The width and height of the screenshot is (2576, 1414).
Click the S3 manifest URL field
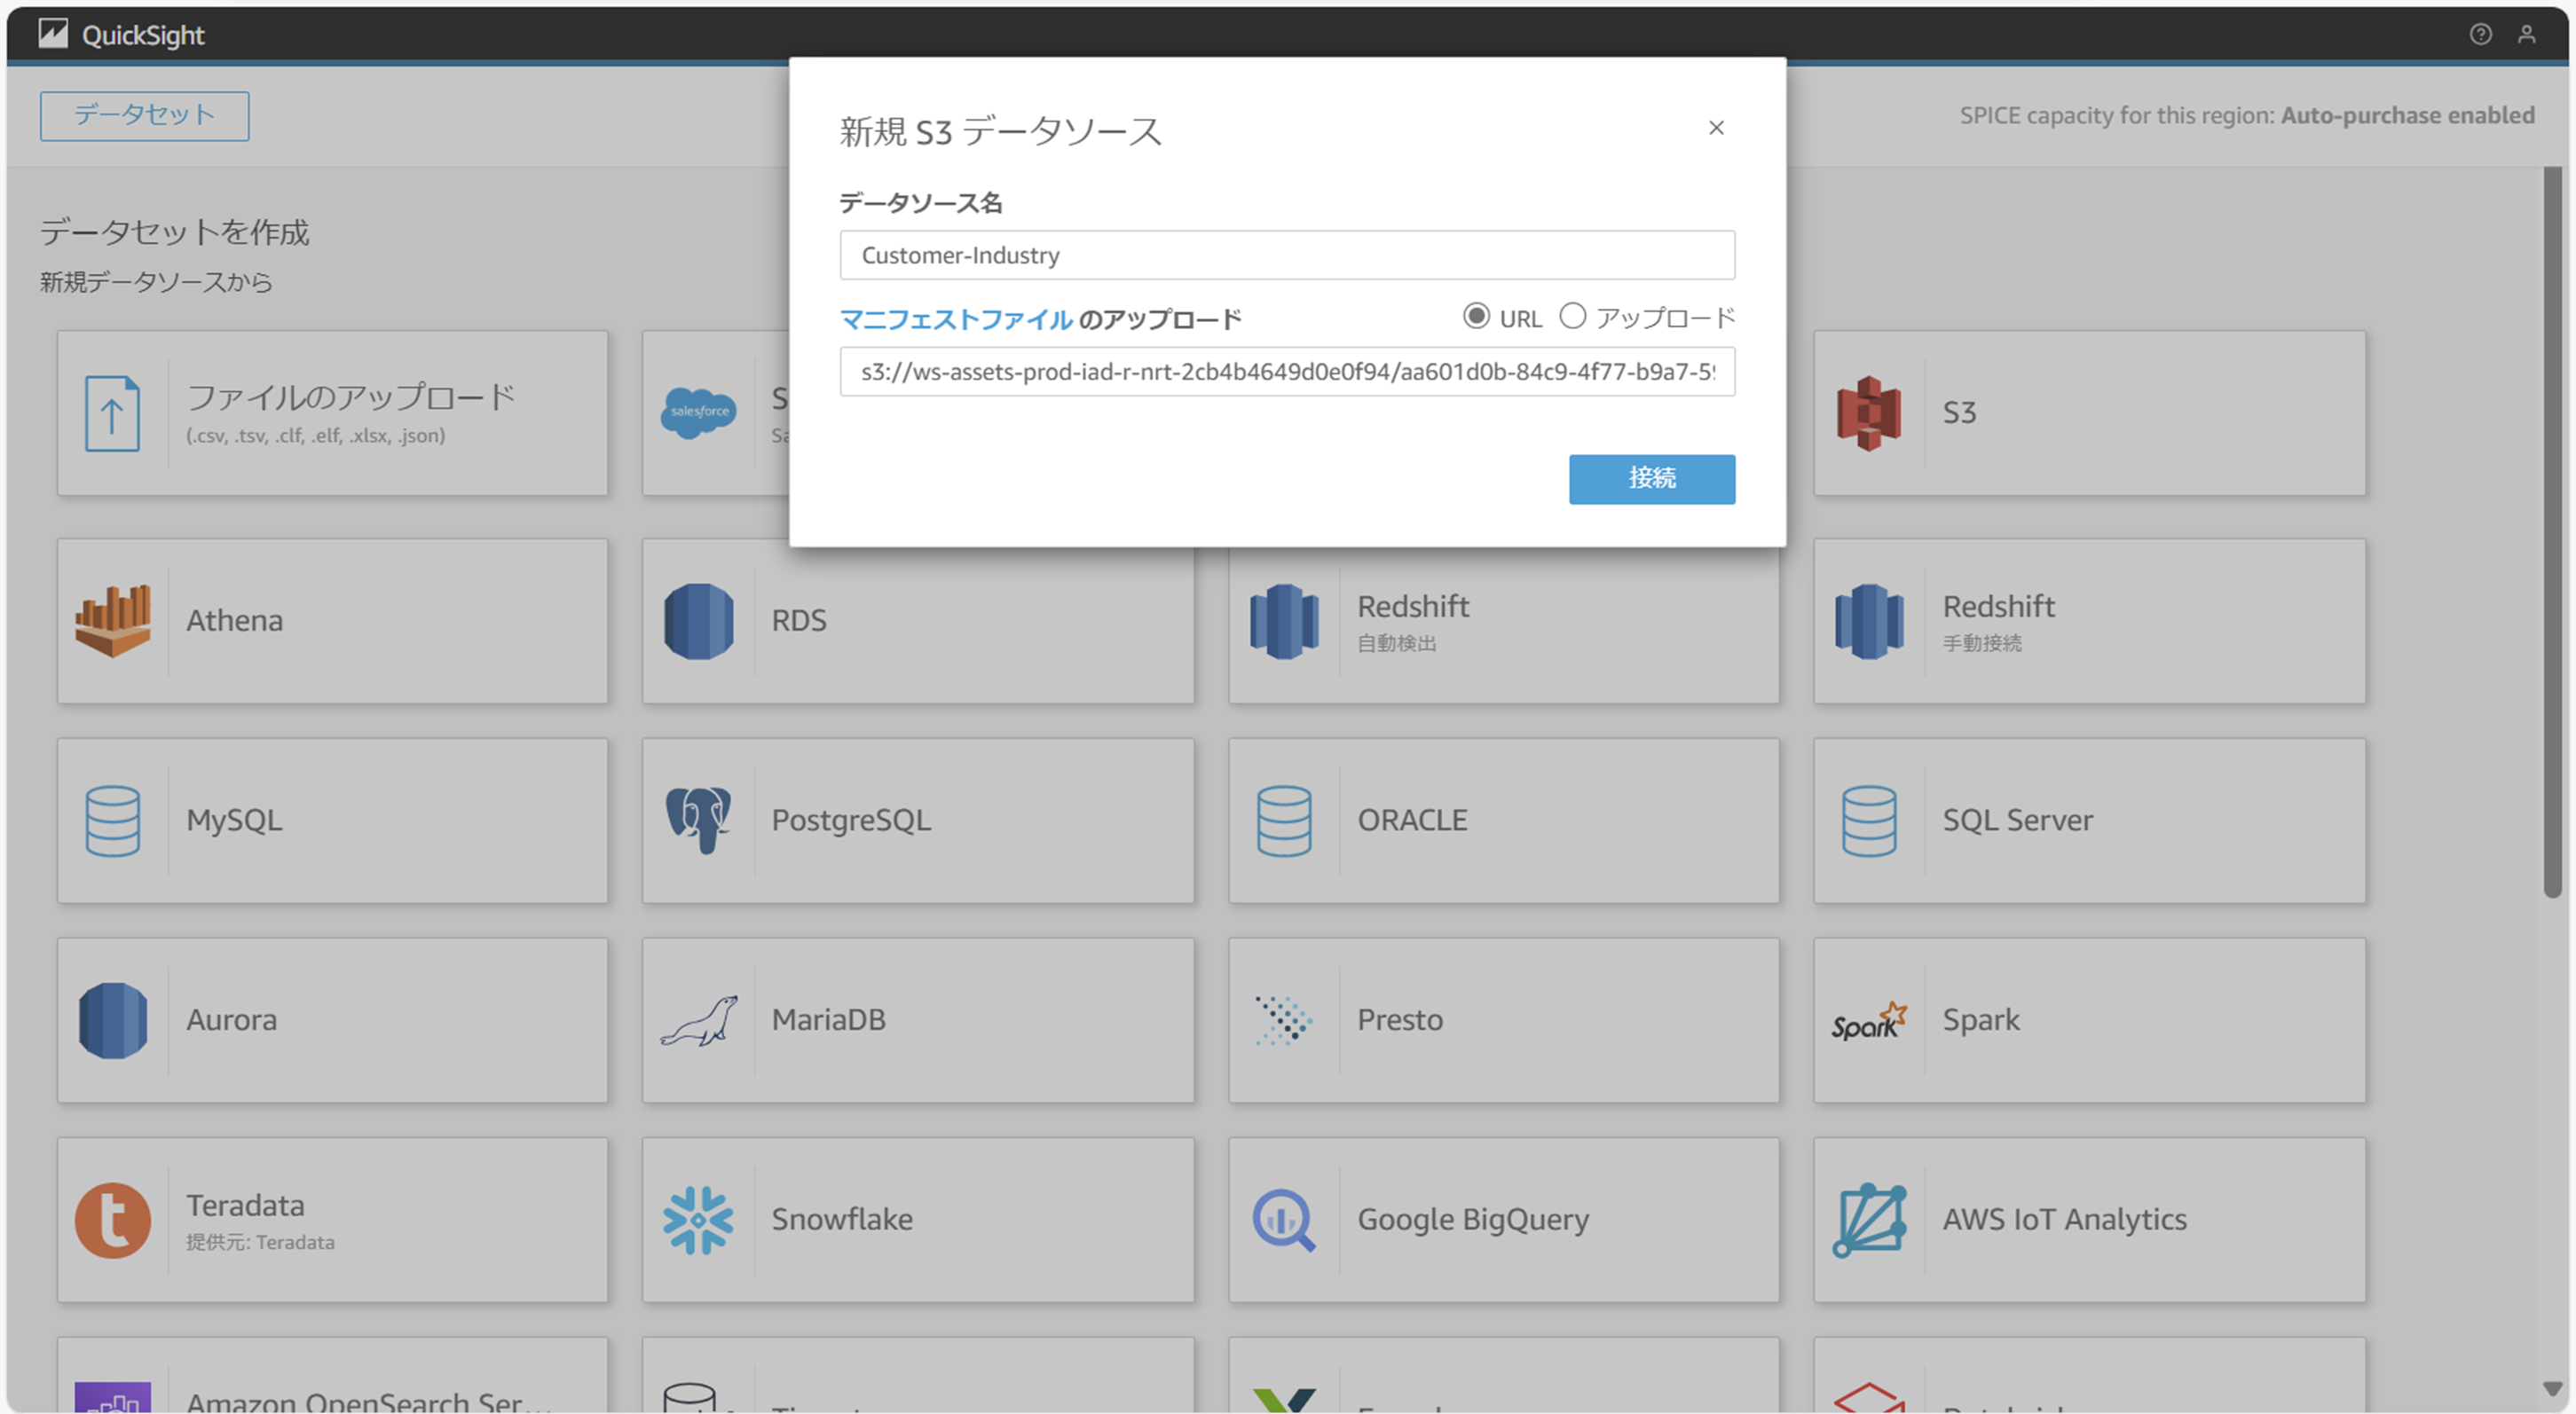pos(1287,372)
